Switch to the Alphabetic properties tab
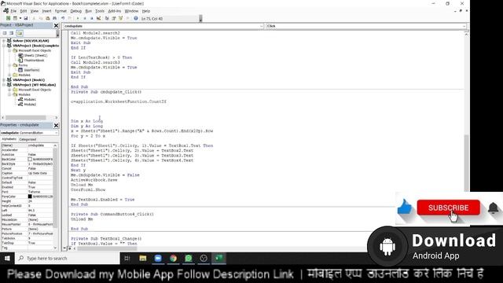 (x=9, y=139)
